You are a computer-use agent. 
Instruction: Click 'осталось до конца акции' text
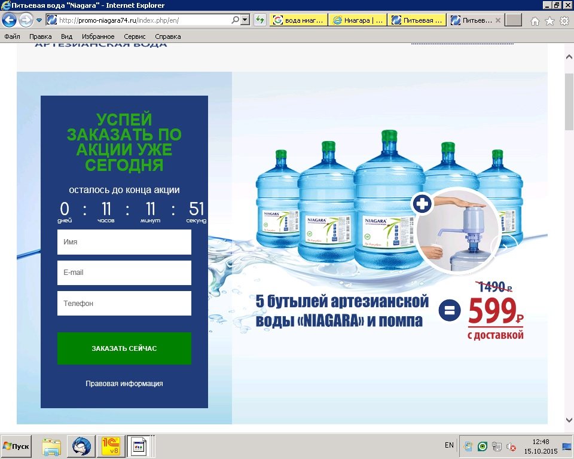tap(124, 190)
